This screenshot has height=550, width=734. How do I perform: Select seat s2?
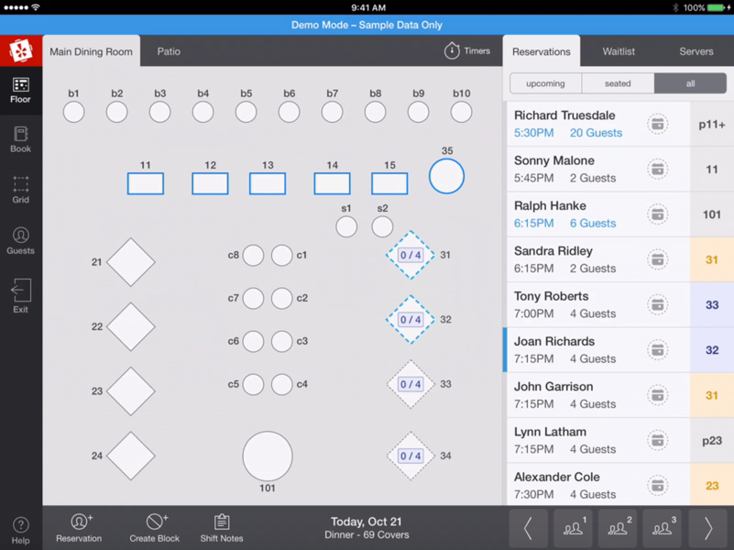[382, 227]
